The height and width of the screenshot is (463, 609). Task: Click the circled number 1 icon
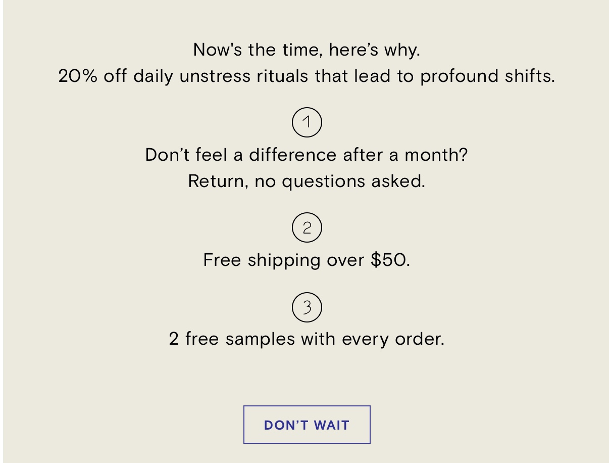tap(307, 122)
